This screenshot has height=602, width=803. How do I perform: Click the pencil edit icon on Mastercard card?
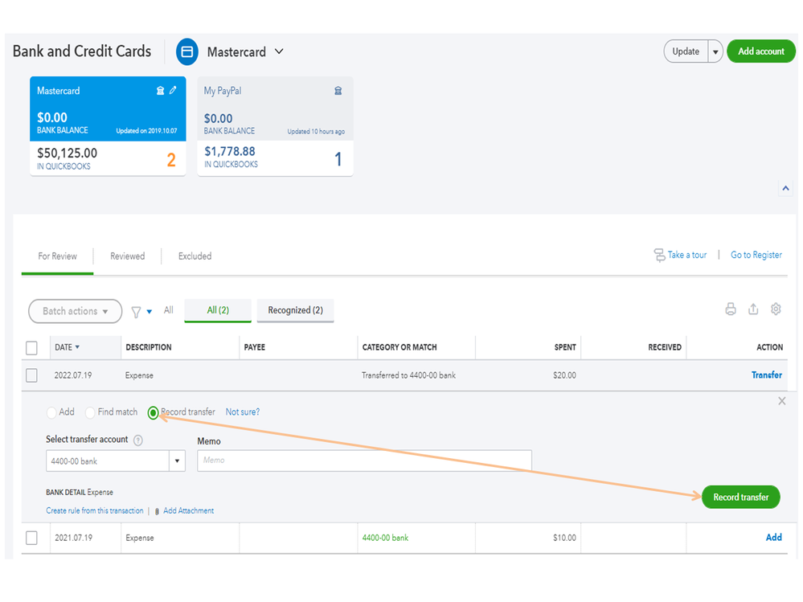[173, 90]
